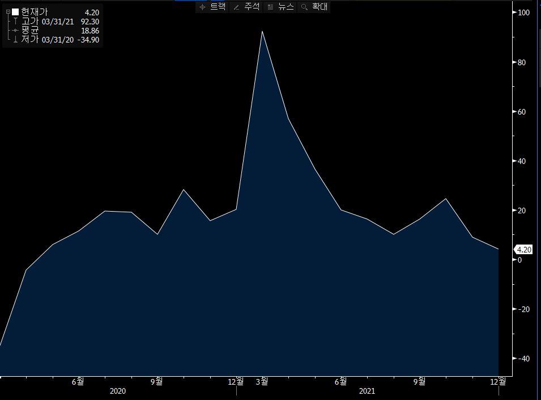Click the 고가 high marker icon in legend

15,22
